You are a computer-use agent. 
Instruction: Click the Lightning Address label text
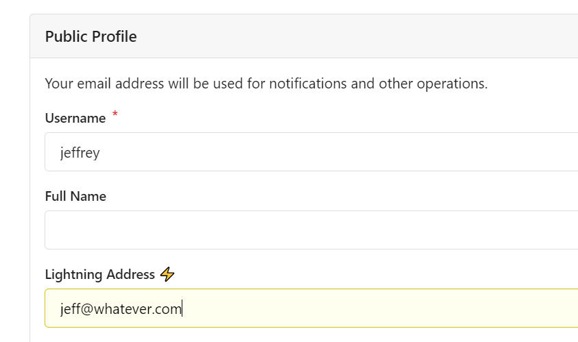coord(100,275)
